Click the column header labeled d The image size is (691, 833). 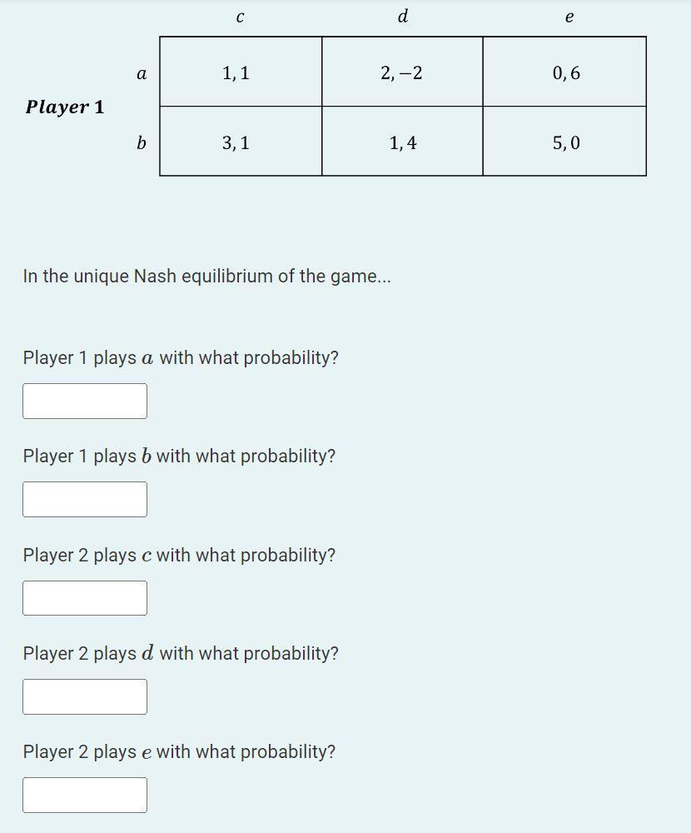coord(402,17)
